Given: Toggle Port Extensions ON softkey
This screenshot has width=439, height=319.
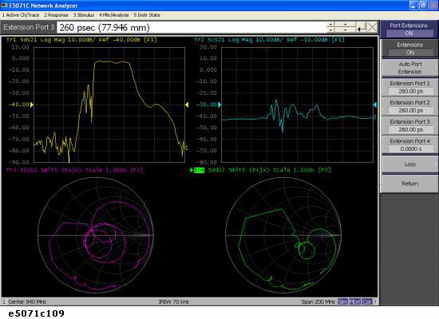Looking at the screenshot, I should coord(409,29).
